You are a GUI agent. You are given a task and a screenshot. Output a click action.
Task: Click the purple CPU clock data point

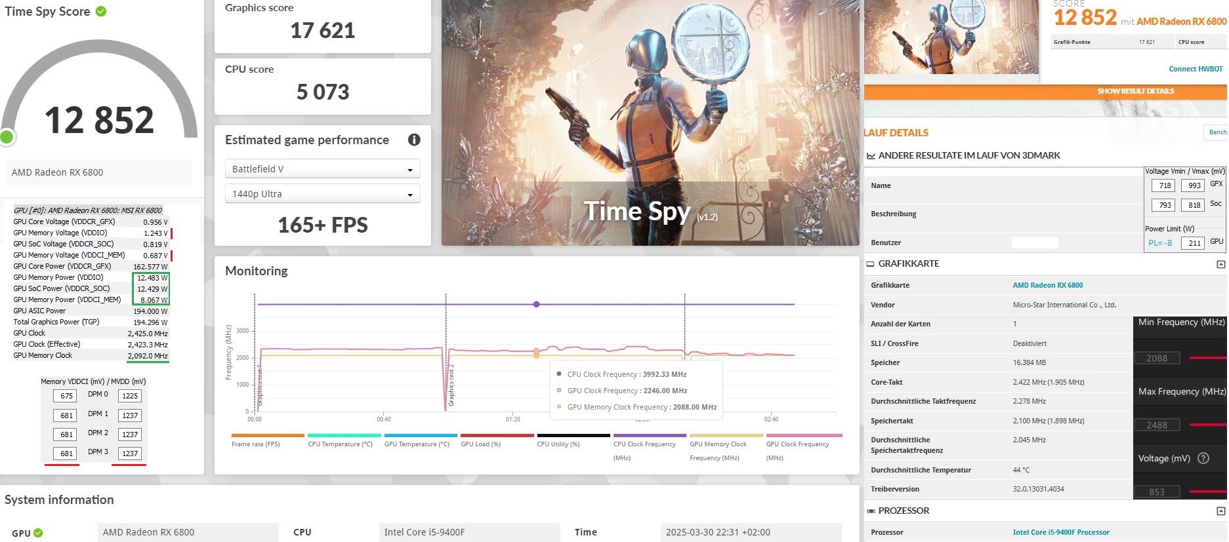[x=537, y=304]
